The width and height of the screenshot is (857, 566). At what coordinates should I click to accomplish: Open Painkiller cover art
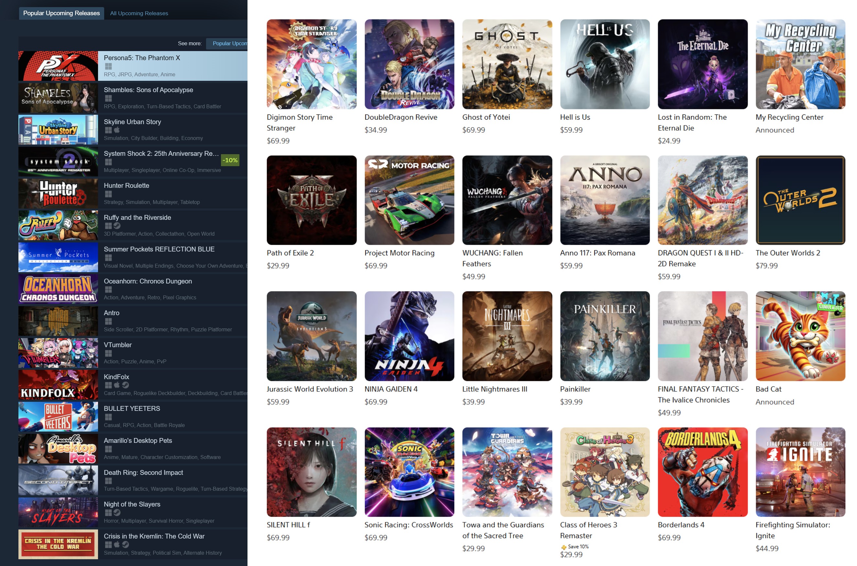(x=605, y=336)
